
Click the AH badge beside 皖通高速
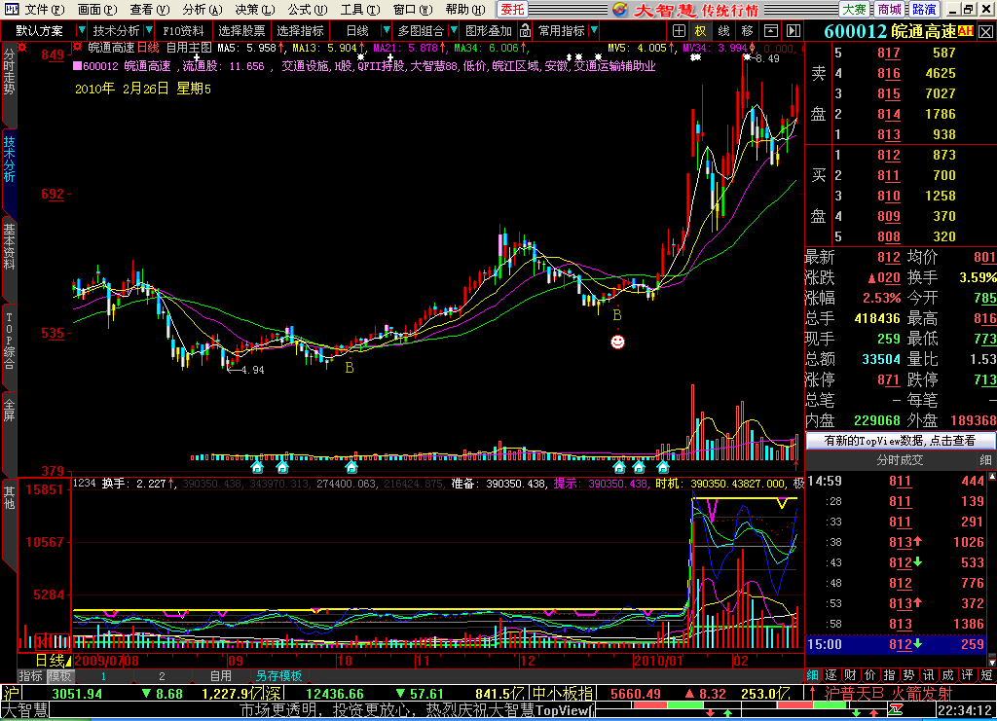pyautogui.click(x=965, y=30)
